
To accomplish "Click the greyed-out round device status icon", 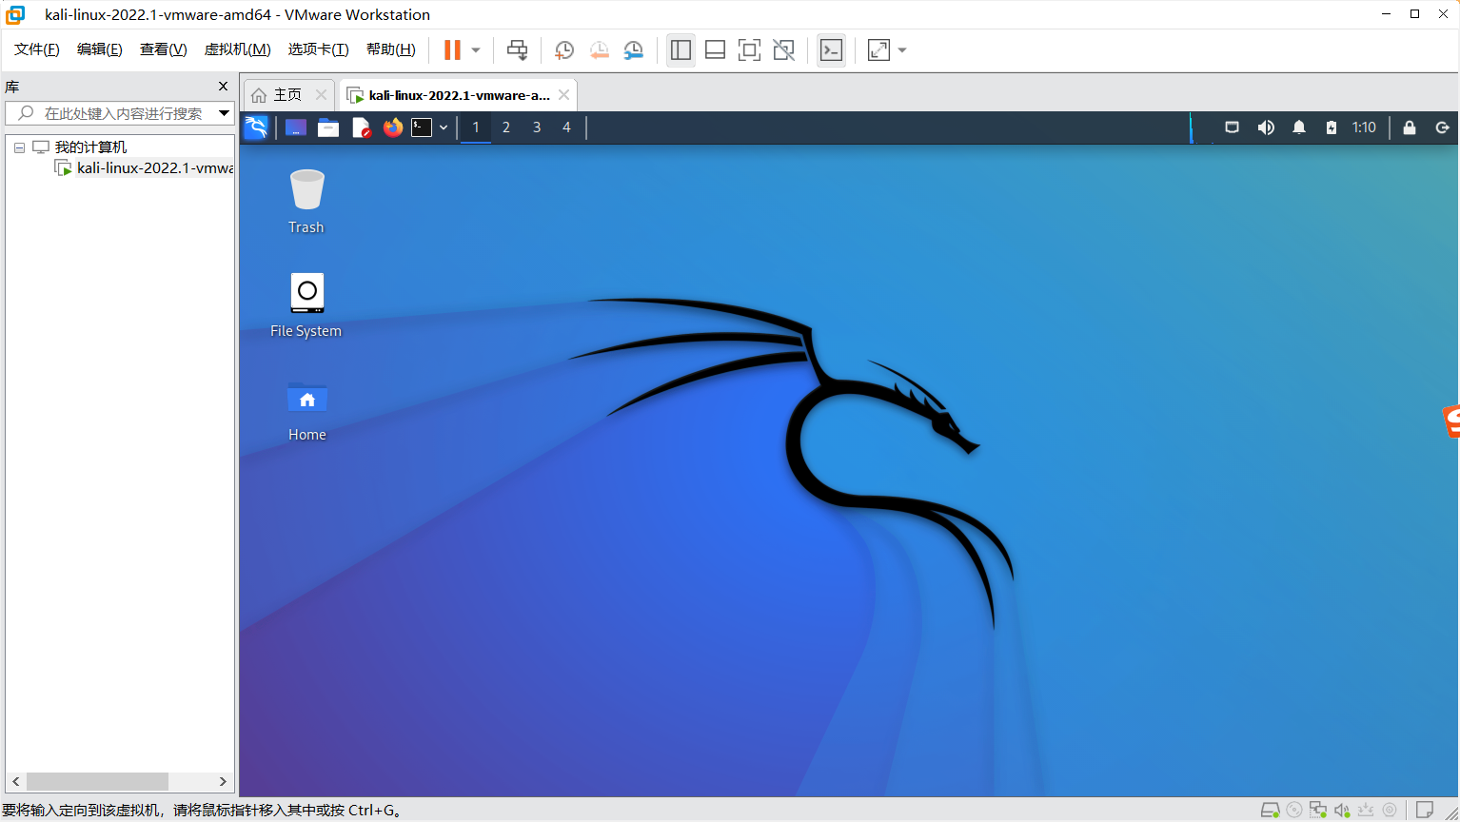I will pyautogui.click(x=1390, y=811).
